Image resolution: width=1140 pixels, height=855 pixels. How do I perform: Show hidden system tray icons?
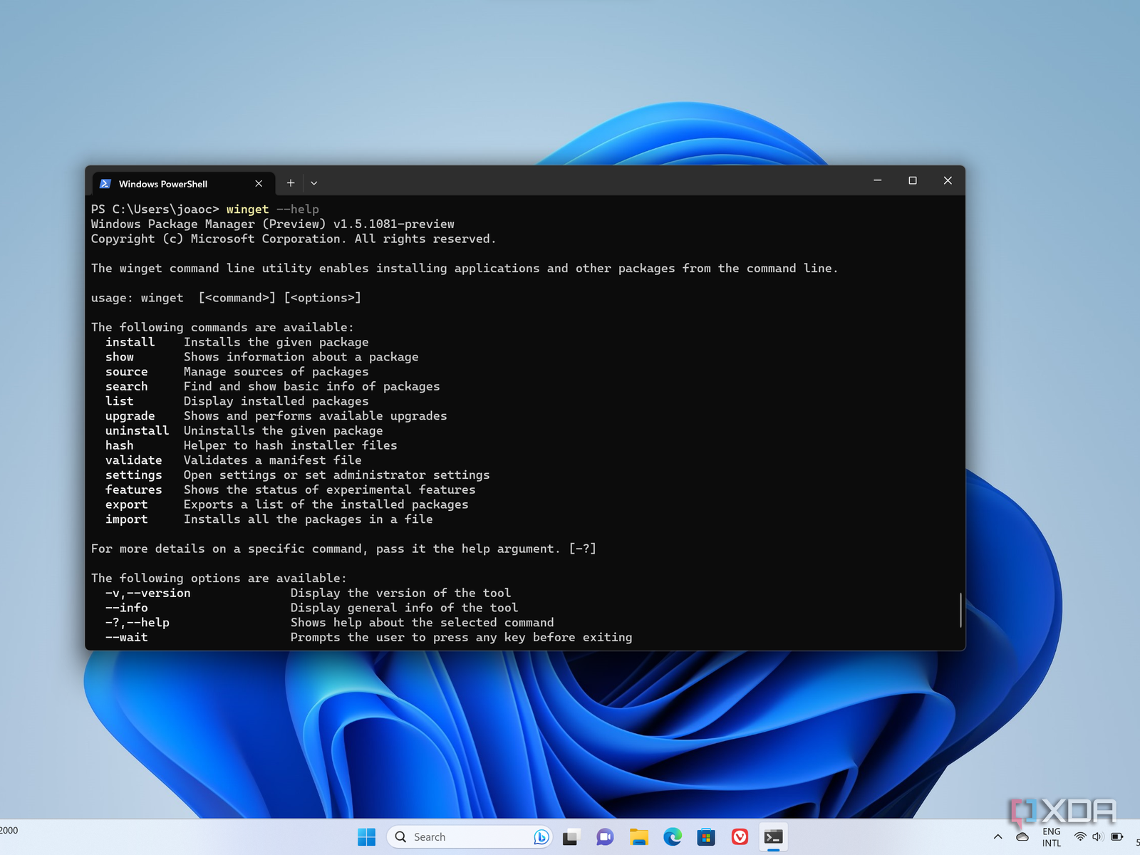pyautogui.click(x=997, y=837)
